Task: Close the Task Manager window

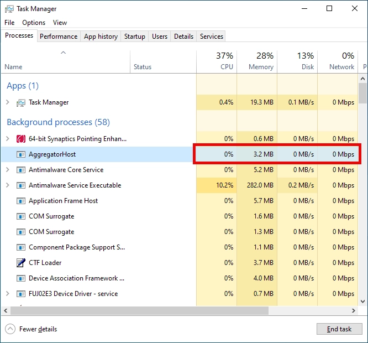Action: (355, 9)
